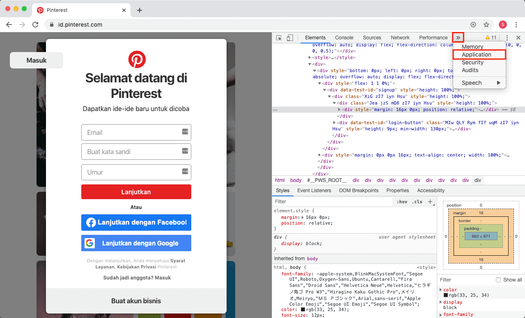Click the warnings count 11 icon

[x=491, y=38]
